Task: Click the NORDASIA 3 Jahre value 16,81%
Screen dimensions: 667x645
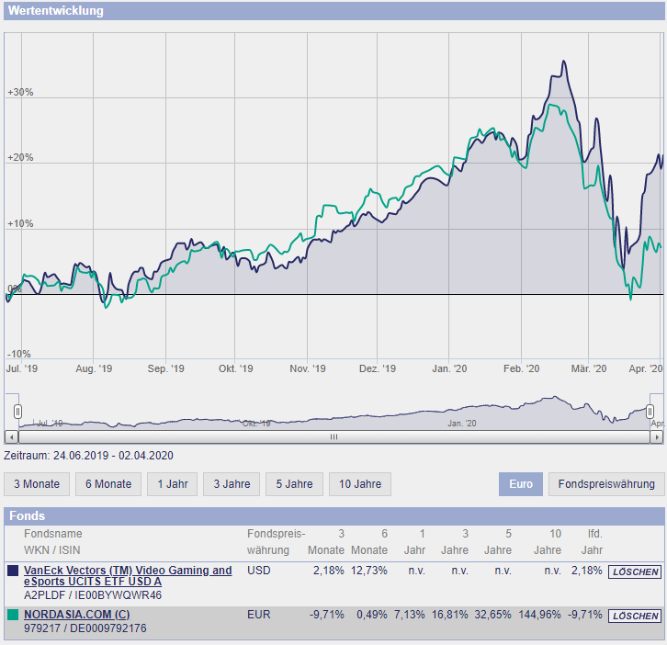Action: pos(449,615)
